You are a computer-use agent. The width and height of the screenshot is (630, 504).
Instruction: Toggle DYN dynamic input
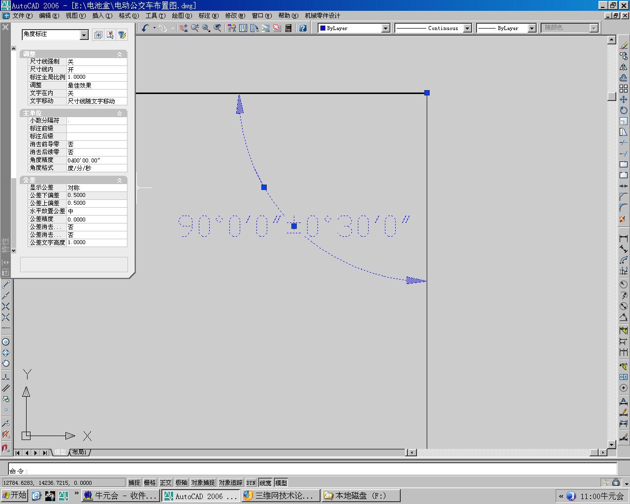tap(251, 483)
